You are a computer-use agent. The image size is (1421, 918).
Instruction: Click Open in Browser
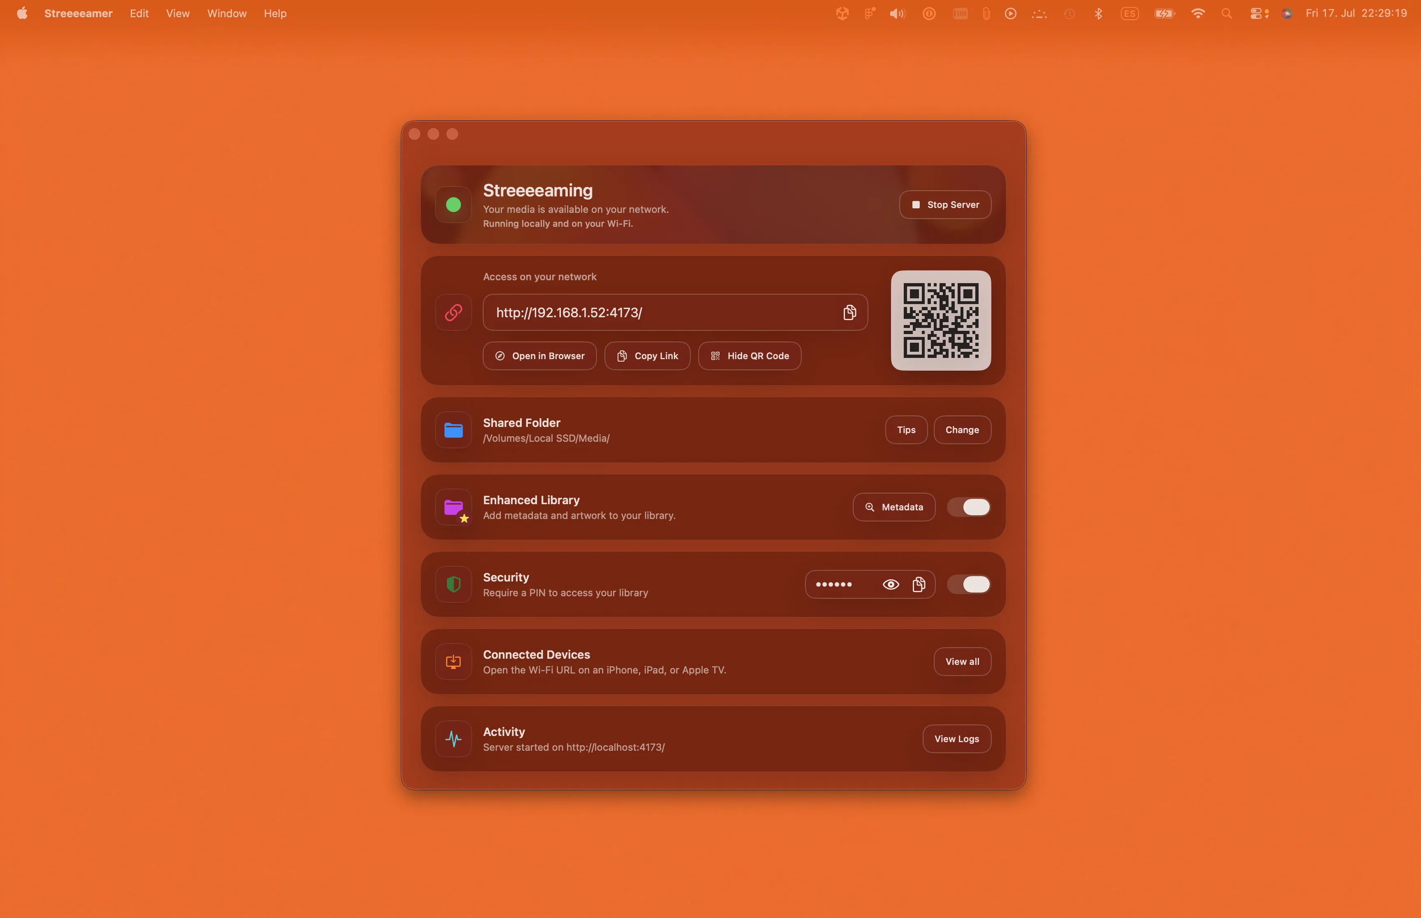[539, 356]
